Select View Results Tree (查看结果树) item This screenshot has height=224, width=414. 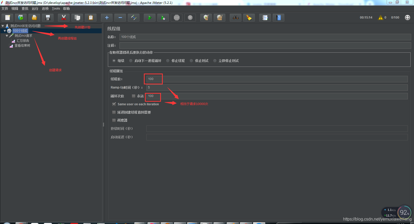22,45
